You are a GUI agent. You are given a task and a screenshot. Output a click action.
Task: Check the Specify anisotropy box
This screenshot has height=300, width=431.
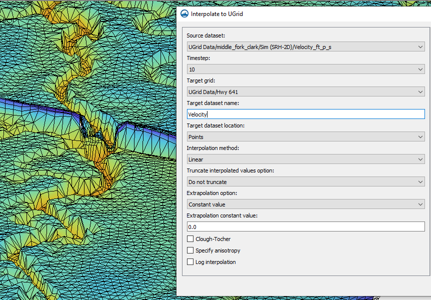(190, 250)
